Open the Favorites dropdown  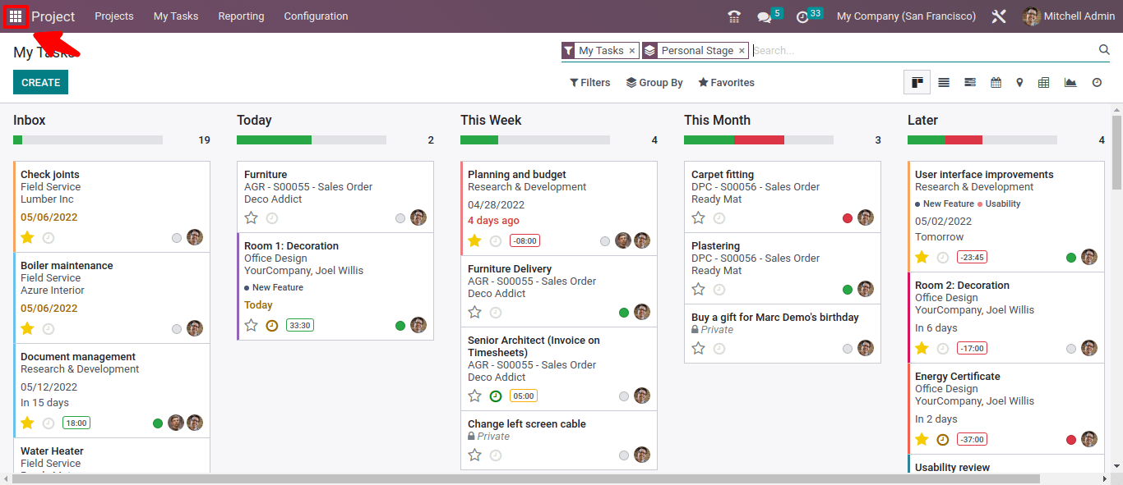point(727,82)
